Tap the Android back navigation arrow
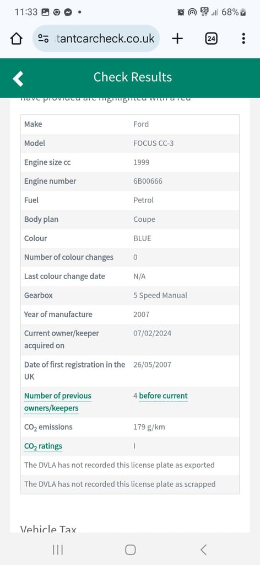Screen dimensions: 260x565 coord(203,550)
